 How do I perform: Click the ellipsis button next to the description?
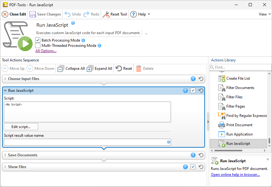click(147, 33)
